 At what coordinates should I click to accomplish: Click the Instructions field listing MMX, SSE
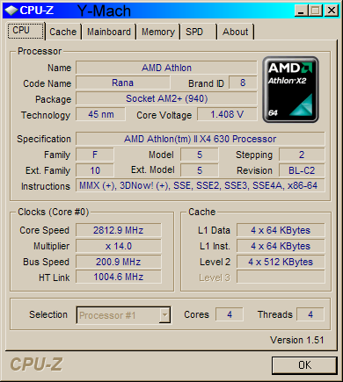tap(201, 185)
